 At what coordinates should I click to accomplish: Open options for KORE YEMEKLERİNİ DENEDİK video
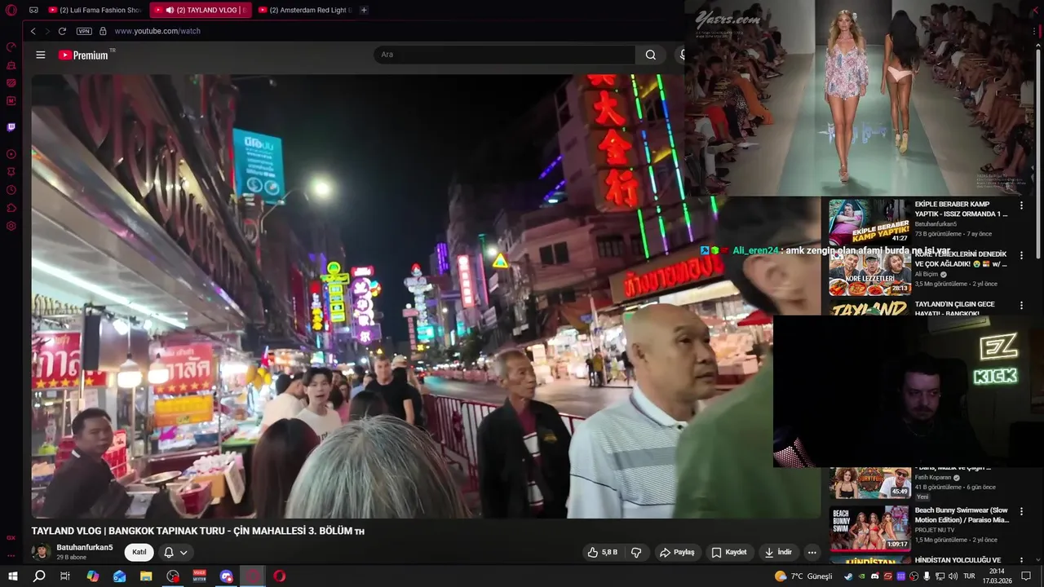(1021, 255)
